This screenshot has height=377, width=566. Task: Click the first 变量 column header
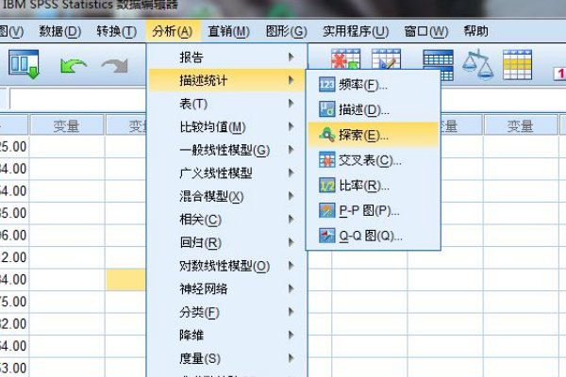[66, 125]
